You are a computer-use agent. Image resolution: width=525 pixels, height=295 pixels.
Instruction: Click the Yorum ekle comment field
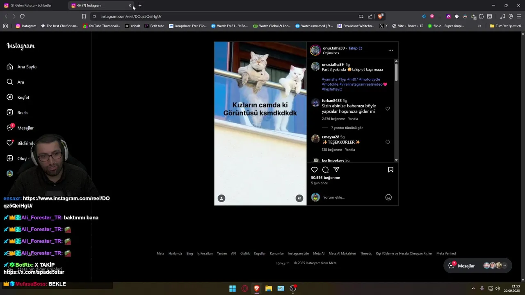tap(353, 197)
